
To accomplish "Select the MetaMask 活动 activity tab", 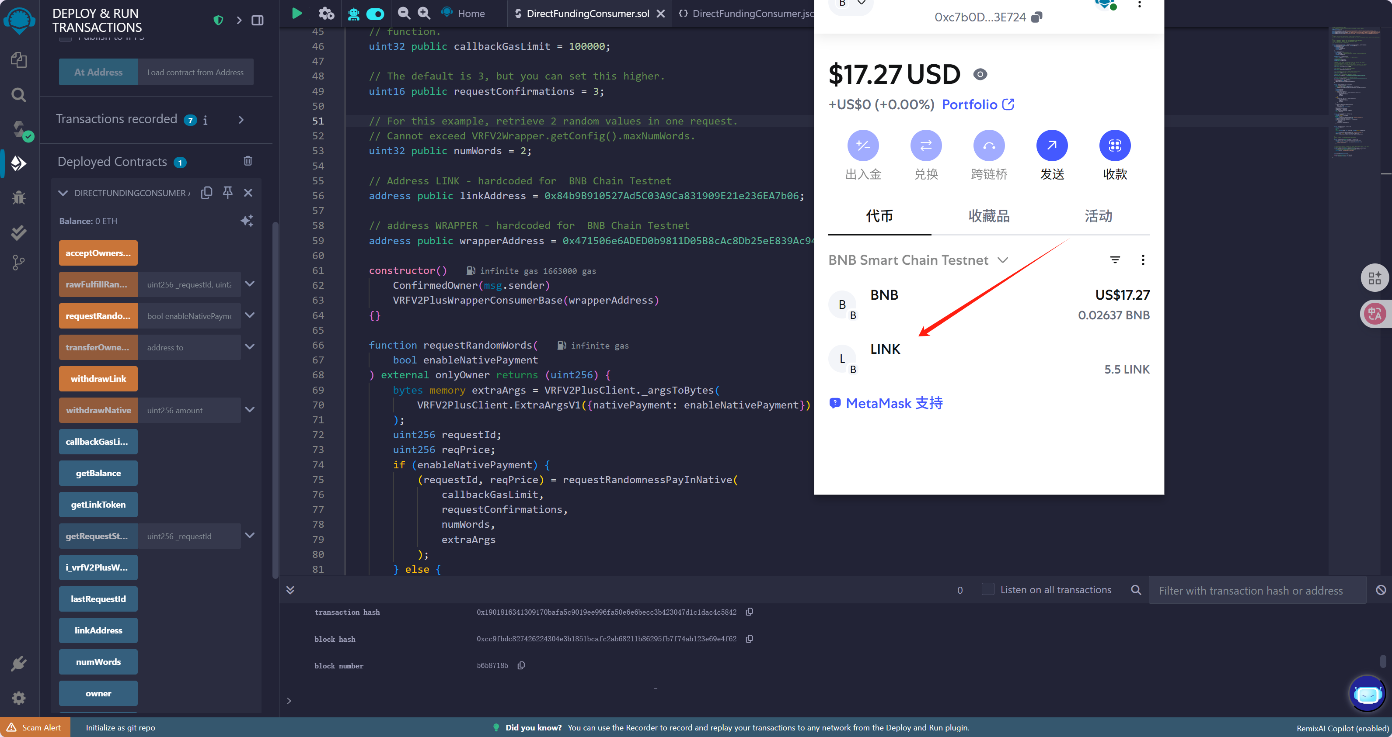I will [x=1098, y=217].
